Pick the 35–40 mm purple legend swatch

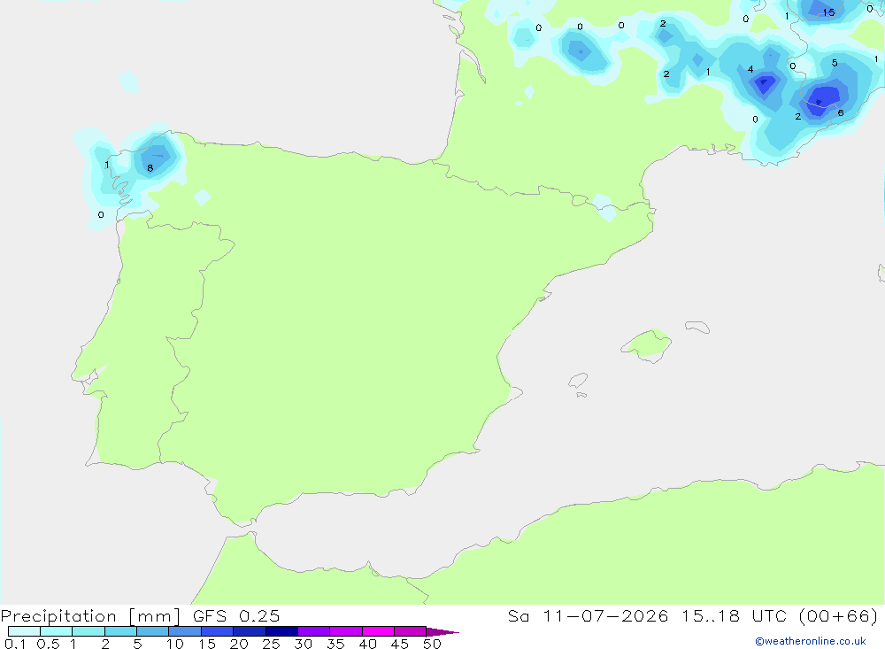coord(346,631)
